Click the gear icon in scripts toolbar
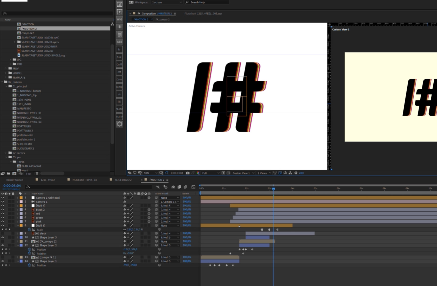Viewport: 437px width, 286px height. pyautogui.click(x=119, y=124)
